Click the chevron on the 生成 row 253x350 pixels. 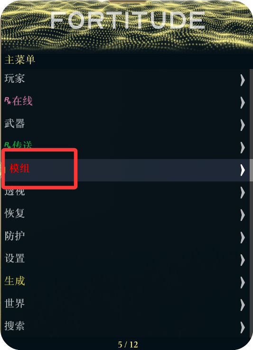pyautogui.click(x=243, y=282)
